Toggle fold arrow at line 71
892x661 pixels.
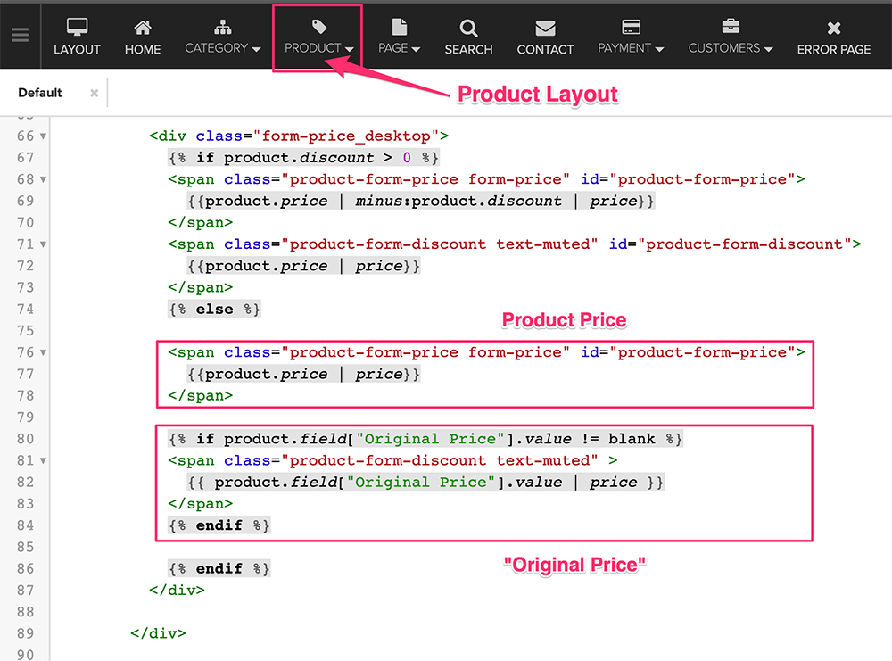pos(44,244)
